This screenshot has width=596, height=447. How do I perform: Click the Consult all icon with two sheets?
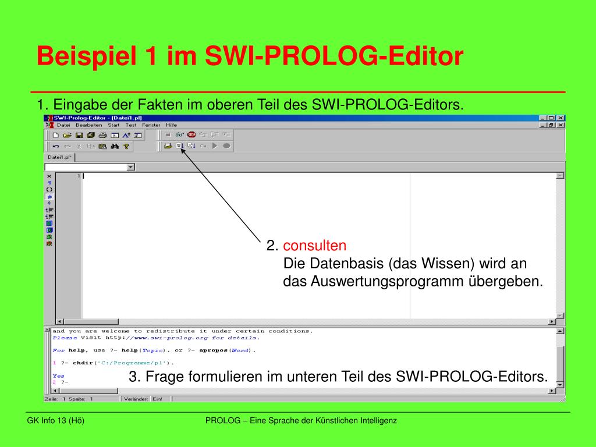(x=191, y=146)
